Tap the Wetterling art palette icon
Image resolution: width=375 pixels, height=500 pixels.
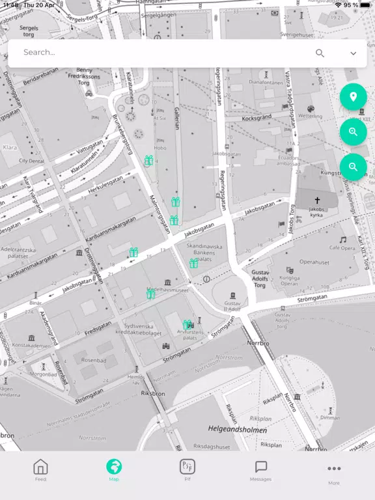(x=311, y=109)
